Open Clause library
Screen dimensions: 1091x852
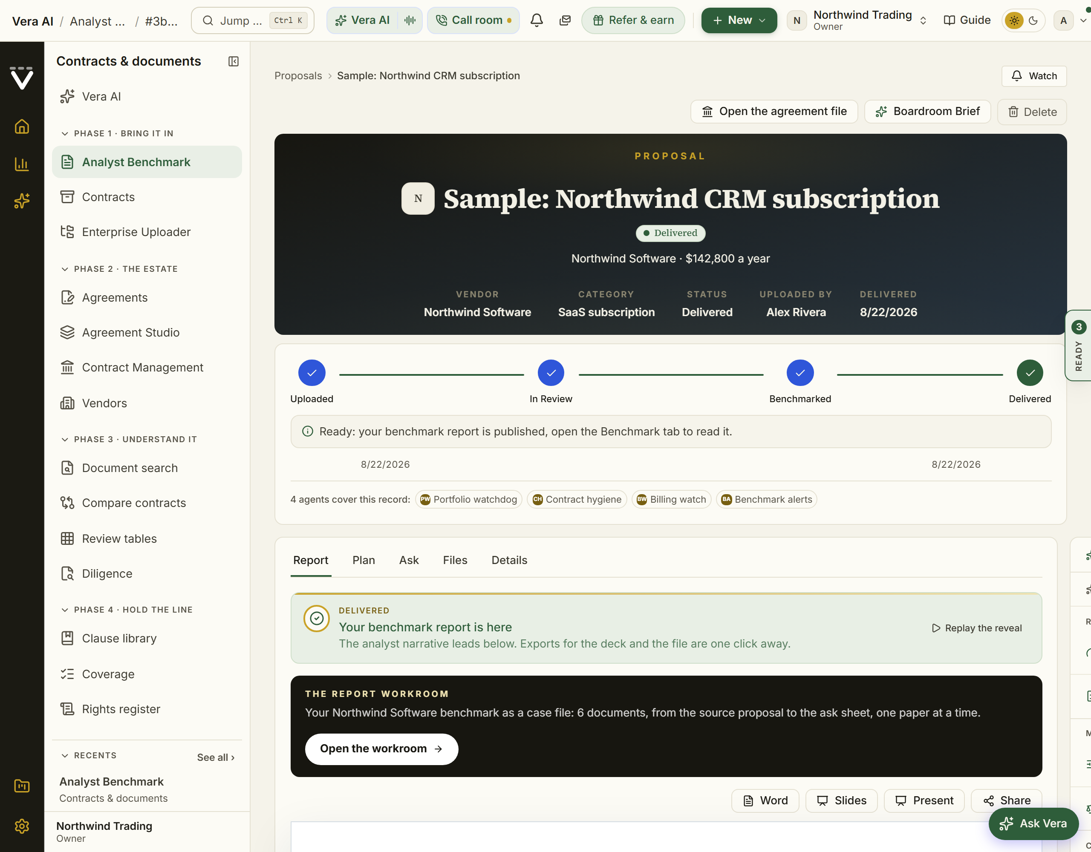pyautogui.click(x=147, y=638)
